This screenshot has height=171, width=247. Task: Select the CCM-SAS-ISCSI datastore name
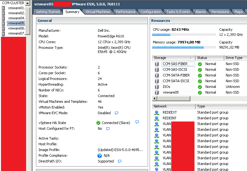point(175,69)
